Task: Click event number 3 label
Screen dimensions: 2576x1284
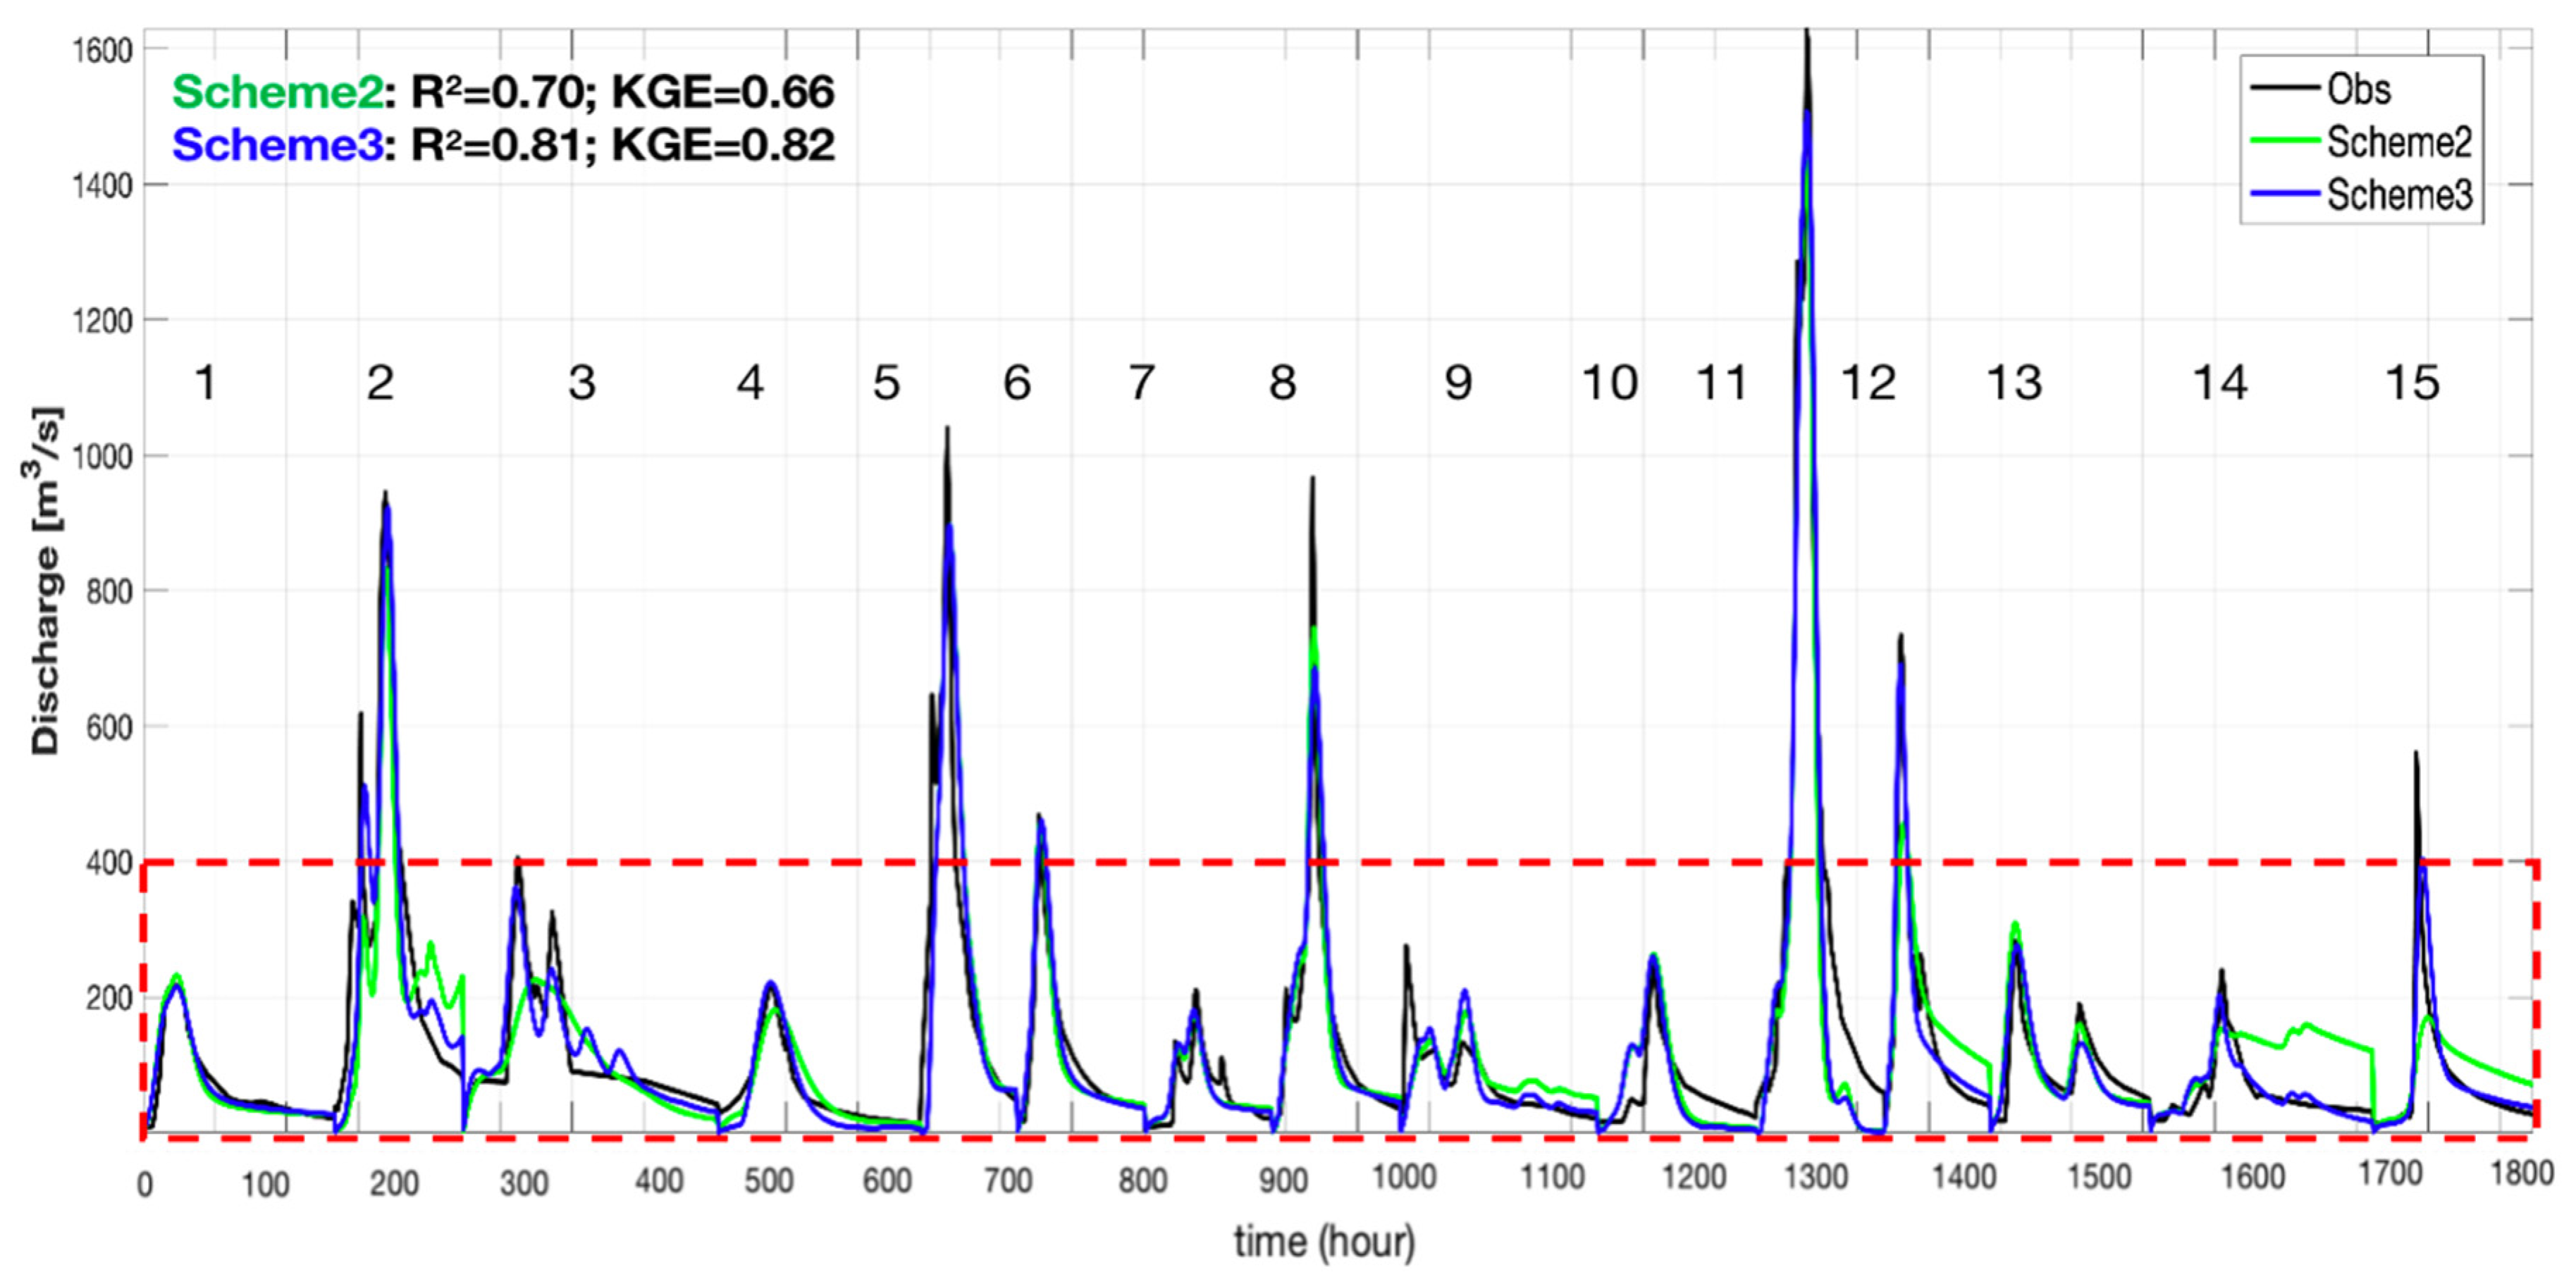Action: click(582, 383)
